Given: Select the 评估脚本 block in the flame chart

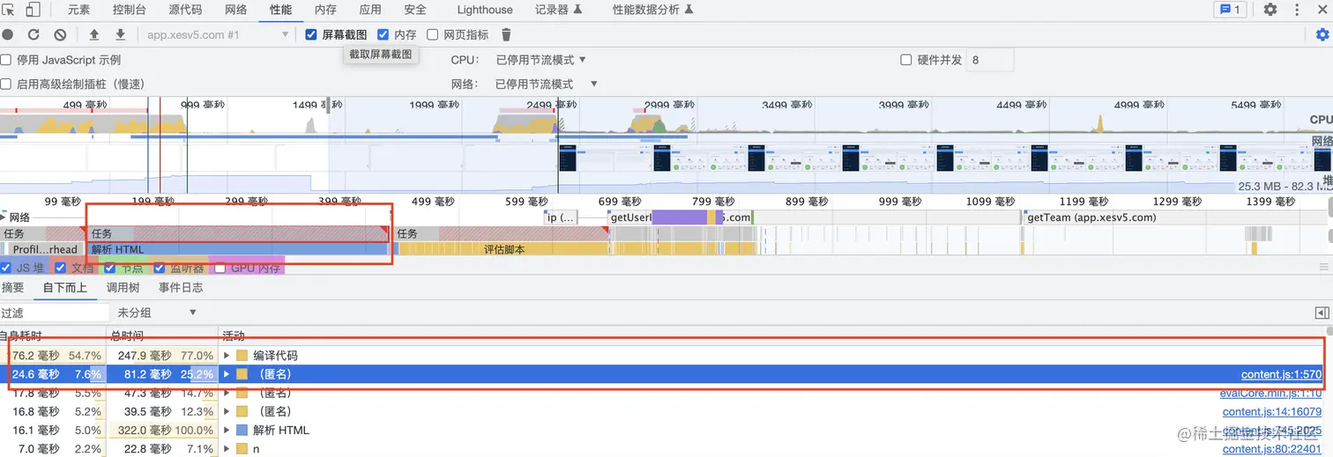Looking at the screenshot, I should (x=502, y=249).
